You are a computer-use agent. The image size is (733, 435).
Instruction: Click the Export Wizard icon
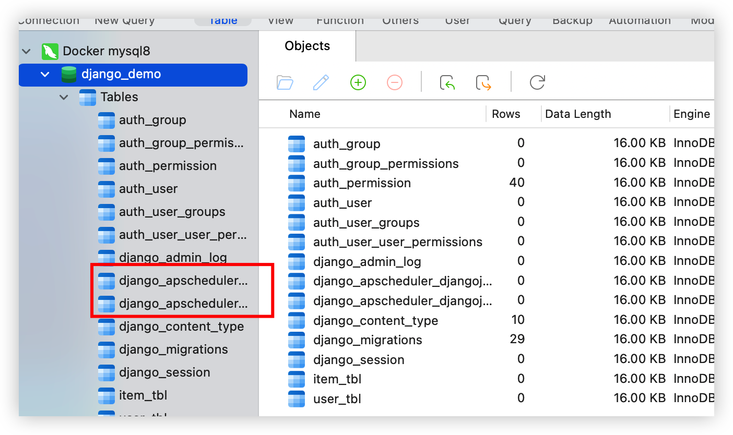click(x=484, y=82)
